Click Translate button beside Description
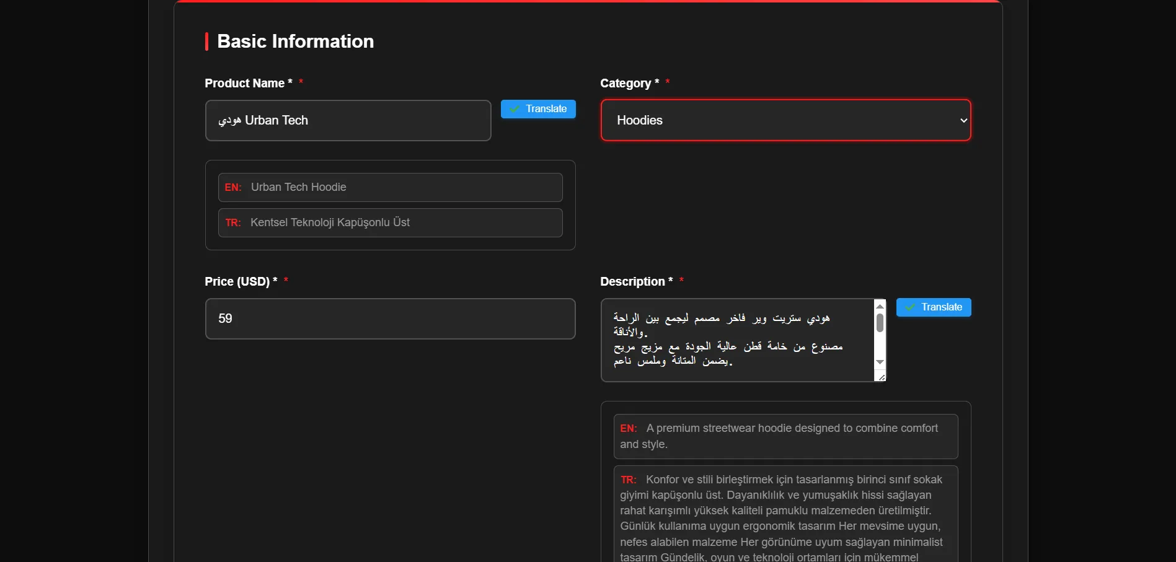This screenshot has height=562, width=1176. (934, 307)
